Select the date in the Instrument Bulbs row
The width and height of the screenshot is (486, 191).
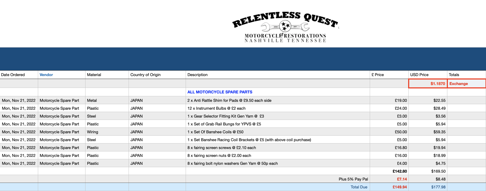coord(19,108)
